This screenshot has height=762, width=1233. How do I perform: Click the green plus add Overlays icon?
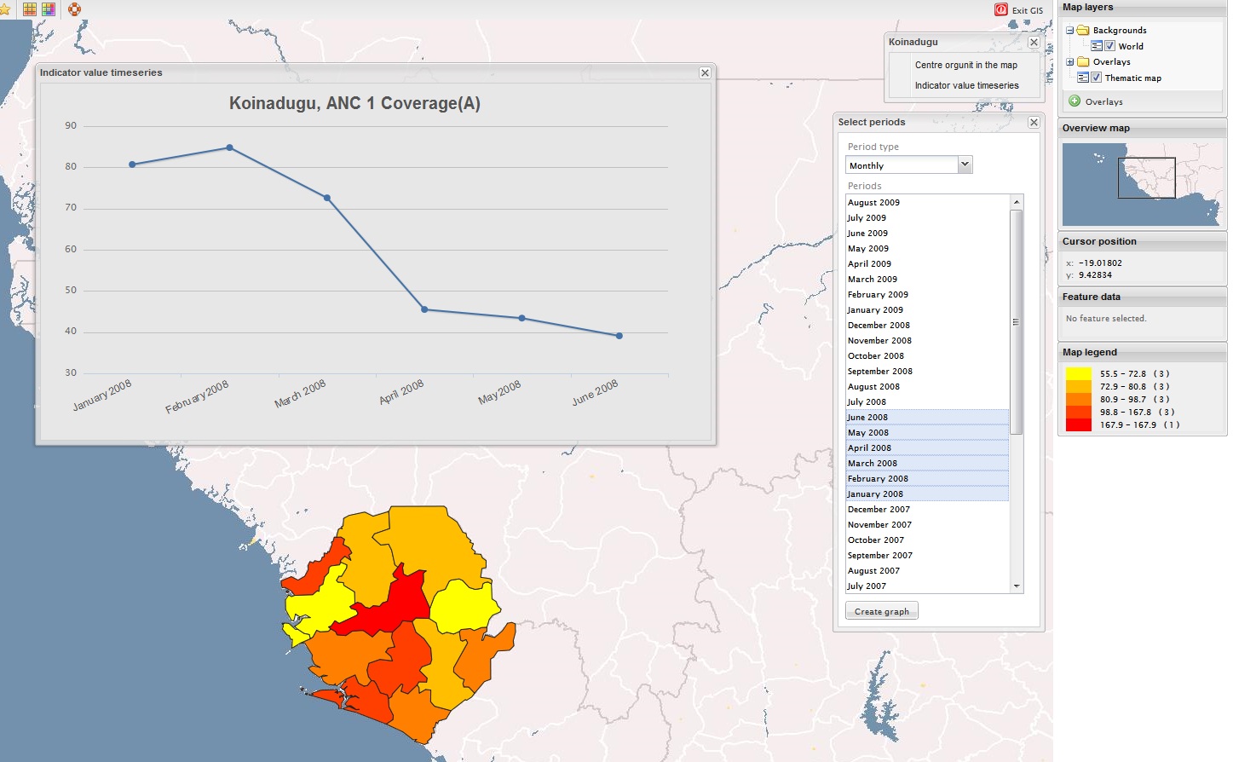click(1075, 101)
